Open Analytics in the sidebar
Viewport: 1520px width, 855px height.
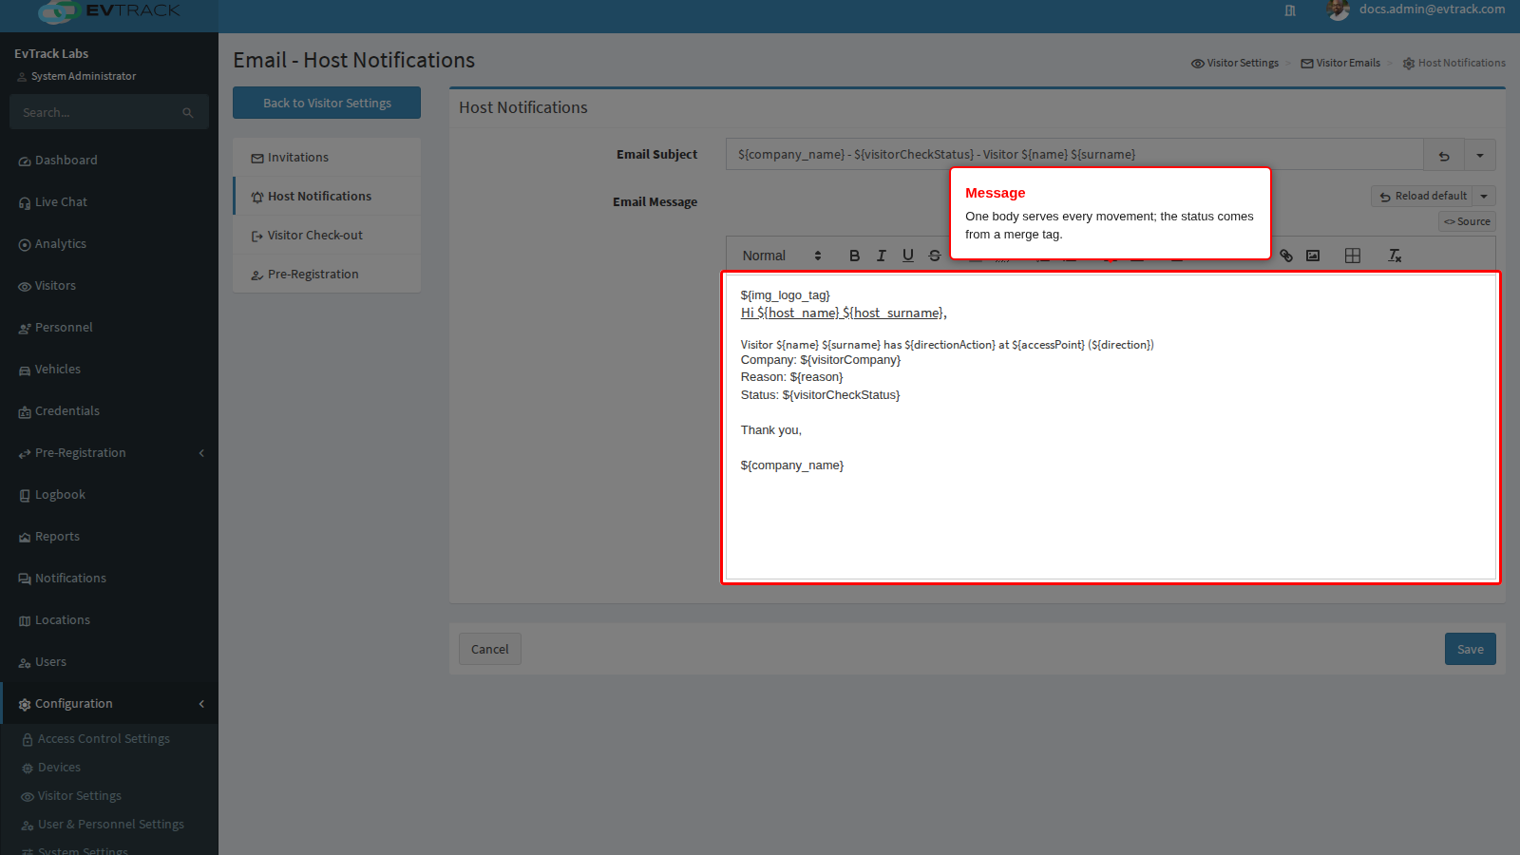click(x=109, y=244)
